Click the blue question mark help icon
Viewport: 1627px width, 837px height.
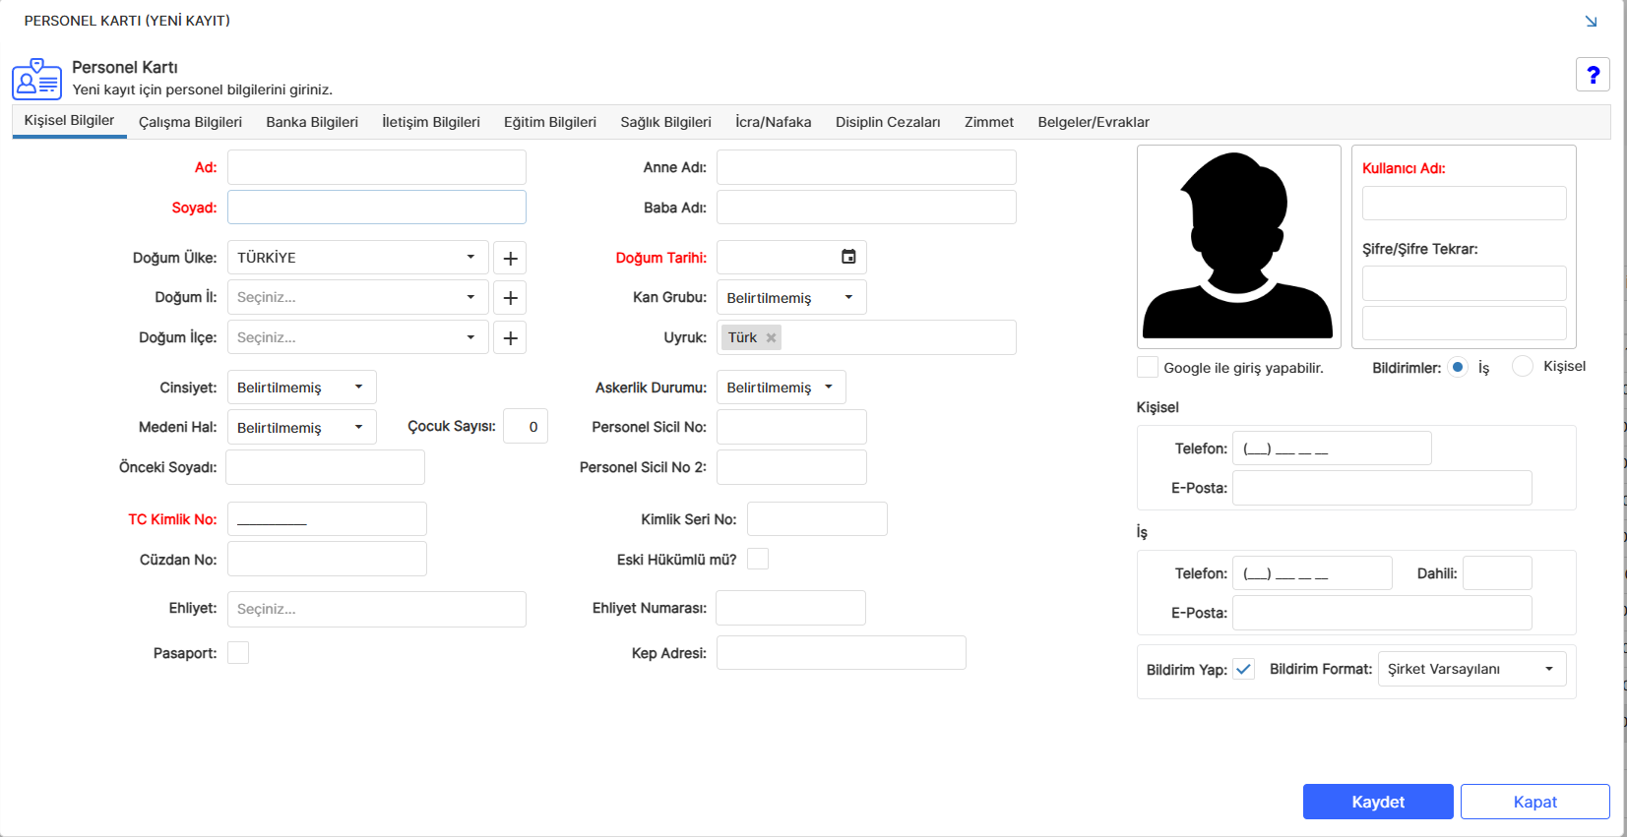[x=1593, y=75]
